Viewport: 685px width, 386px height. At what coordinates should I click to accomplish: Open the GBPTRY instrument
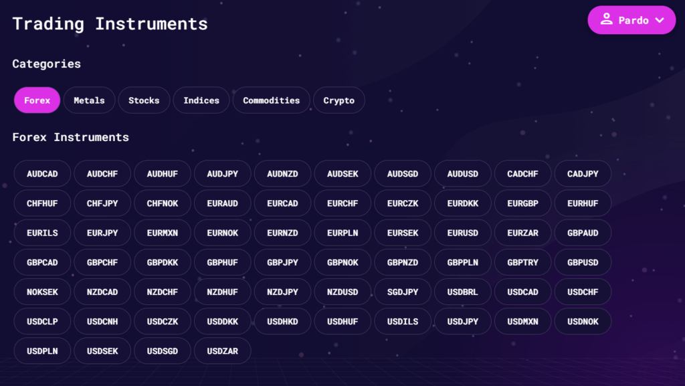tap(522, 262)
